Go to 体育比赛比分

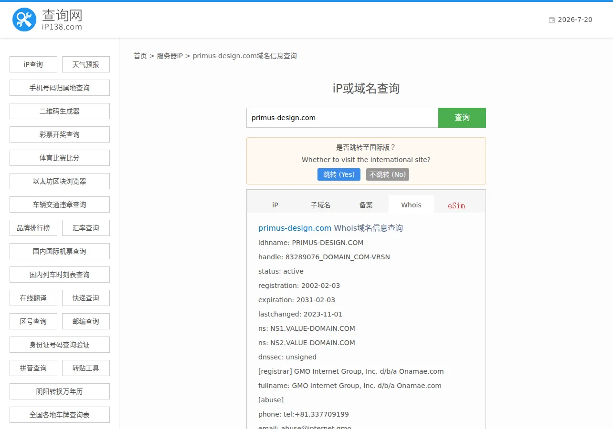point(60,158)
